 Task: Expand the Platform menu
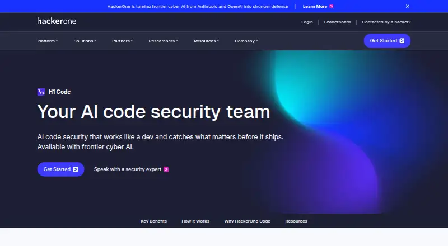coord(48,41)
